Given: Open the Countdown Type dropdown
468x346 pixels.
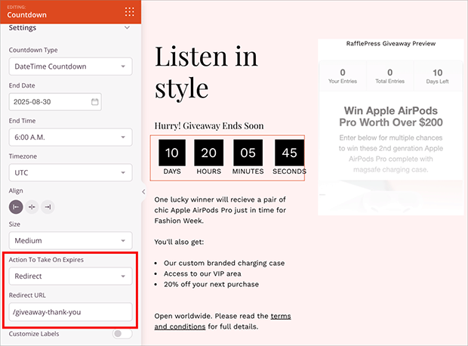Looking at the screenshot, I should click(x=70, y=66).
